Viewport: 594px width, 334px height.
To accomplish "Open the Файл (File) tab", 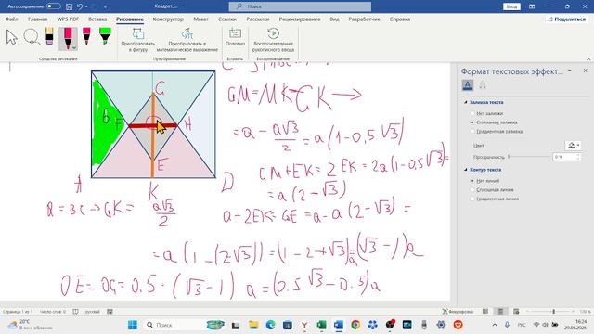I will (12, 19).
